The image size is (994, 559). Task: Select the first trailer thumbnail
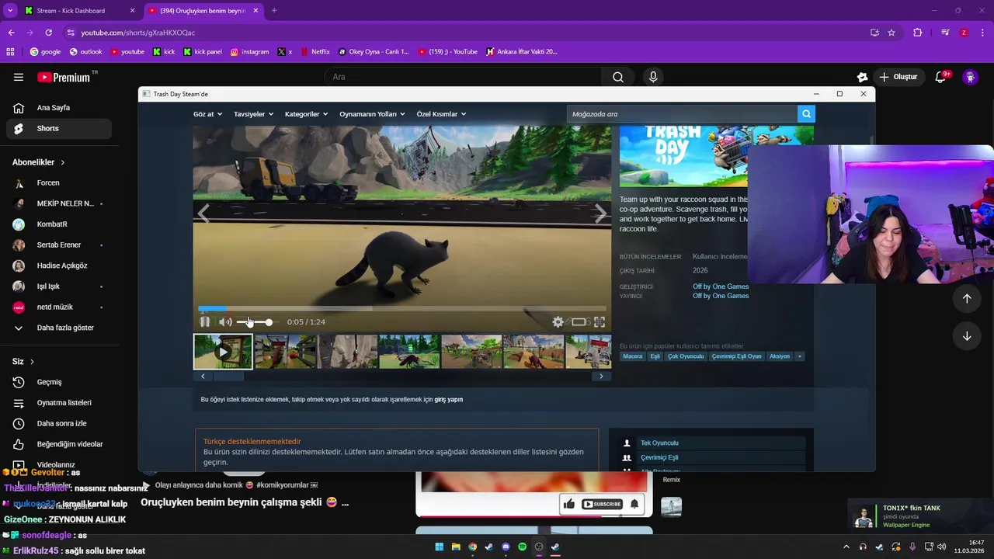pyautogui.click(x=223, y=352)
